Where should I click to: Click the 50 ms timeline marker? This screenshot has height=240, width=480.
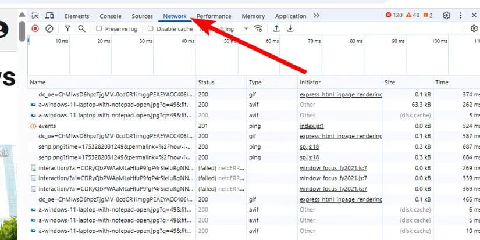coord(230,41)
